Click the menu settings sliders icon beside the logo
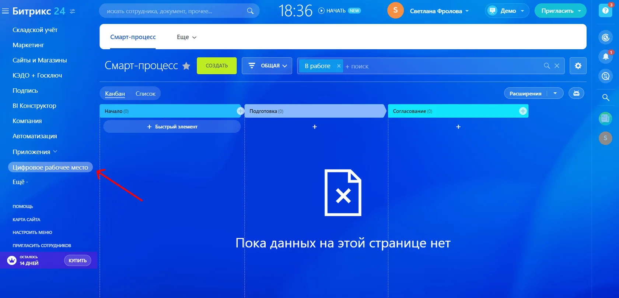This screenshot has height=298, width=619. (73, 11)
